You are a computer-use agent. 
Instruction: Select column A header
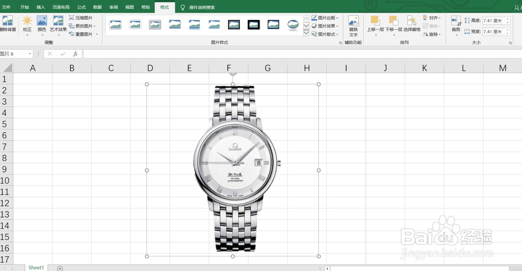[x=33, y=68]
